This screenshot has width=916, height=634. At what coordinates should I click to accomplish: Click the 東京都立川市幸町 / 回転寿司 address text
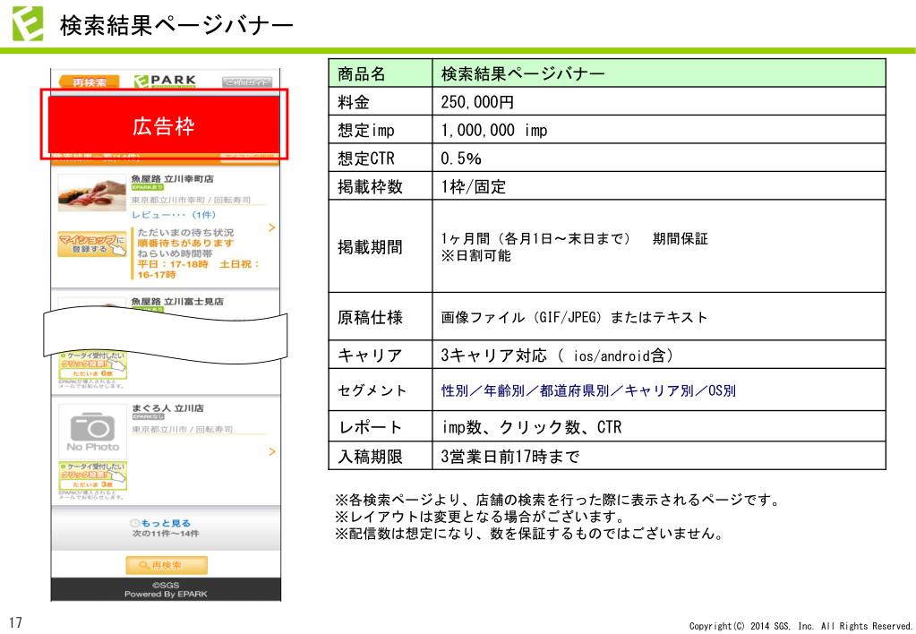click(191, 200)
